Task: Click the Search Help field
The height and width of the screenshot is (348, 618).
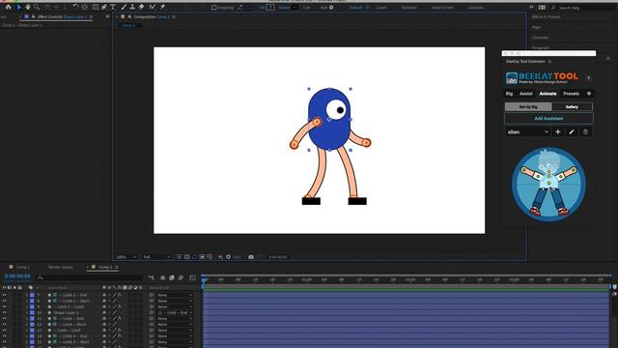Action: click(x=583, y=8)
